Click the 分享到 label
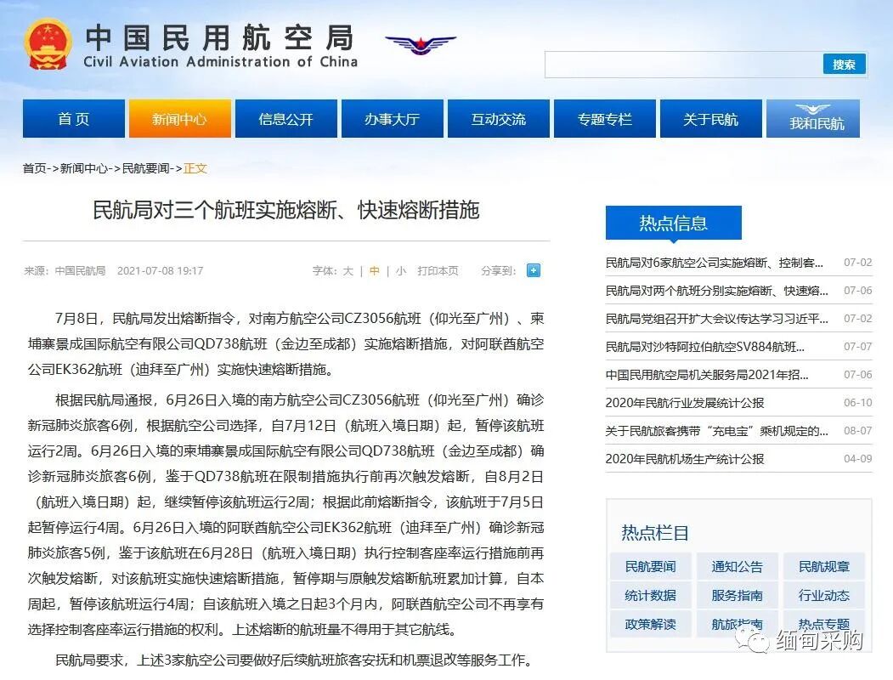Screen dimensions: 893x680 (x=498, y=270)
